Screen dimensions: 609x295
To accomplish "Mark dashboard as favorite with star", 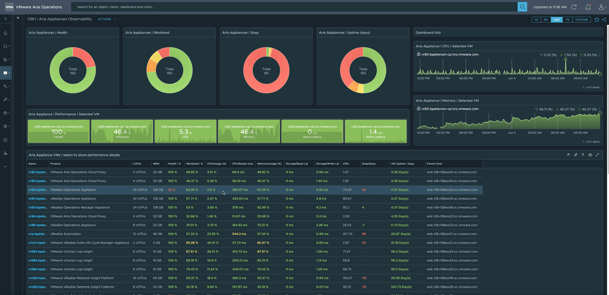I will [597, 20].
